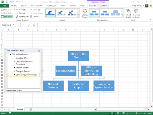This screenshot has height=115, width=153.
Task: Click the zoom slider handle
Action: [x=136, y=113]
